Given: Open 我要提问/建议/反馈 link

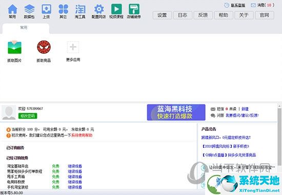Looking at the screenshot, I should coord(242,115).
